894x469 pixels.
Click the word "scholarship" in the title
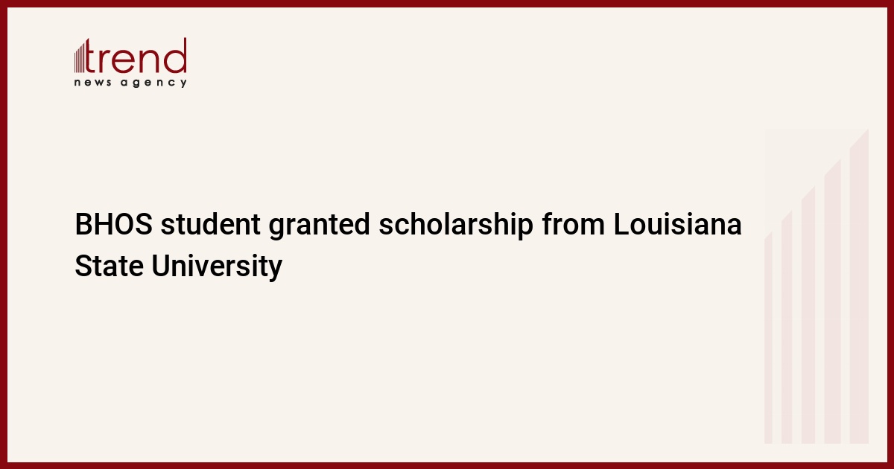(455, 225)
